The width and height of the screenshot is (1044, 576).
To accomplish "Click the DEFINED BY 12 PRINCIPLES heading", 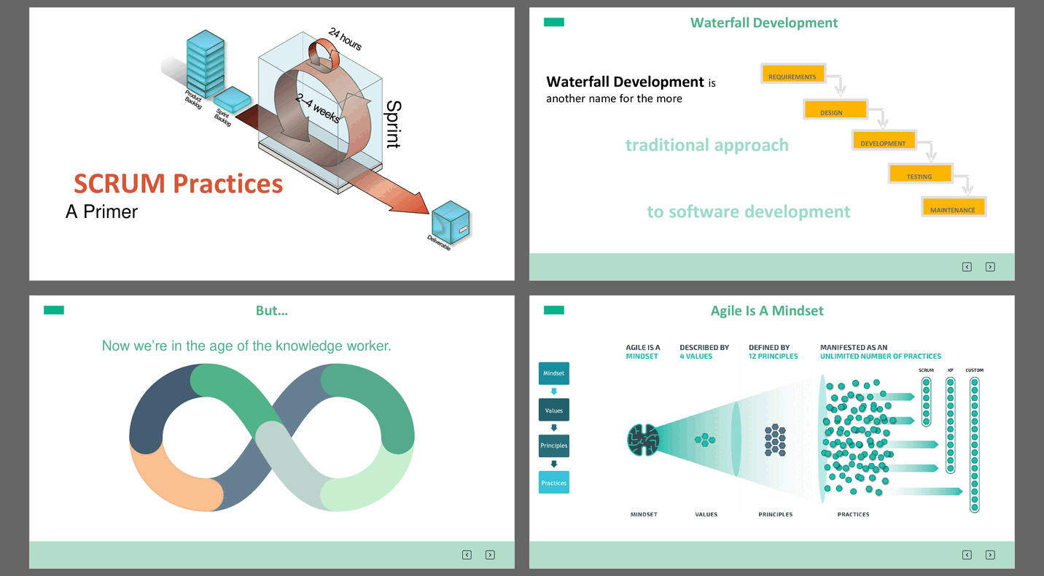I will click(774, 352).
